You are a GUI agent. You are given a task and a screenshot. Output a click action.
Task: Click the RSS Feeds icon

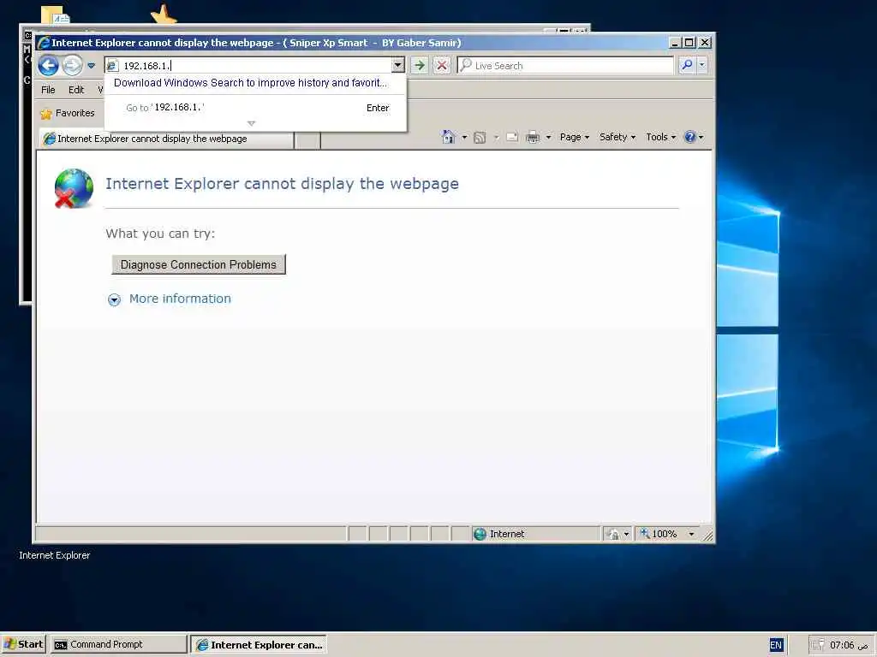point(480,138)
